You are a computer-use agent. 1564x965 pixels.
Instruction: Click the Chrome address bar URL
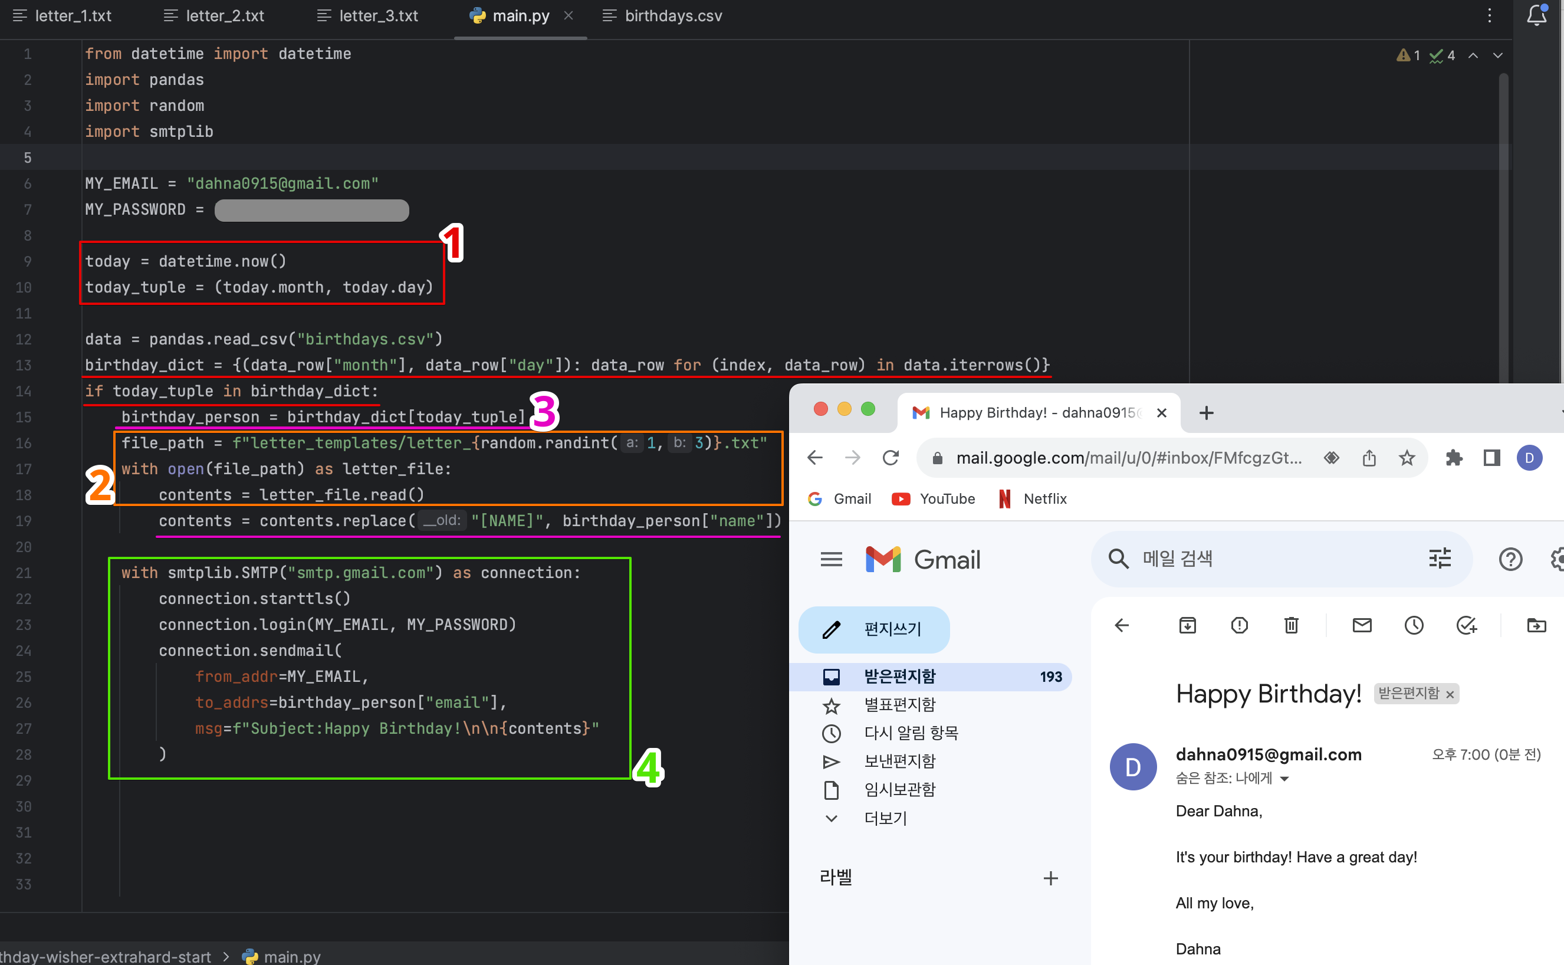coord(1128,458)
